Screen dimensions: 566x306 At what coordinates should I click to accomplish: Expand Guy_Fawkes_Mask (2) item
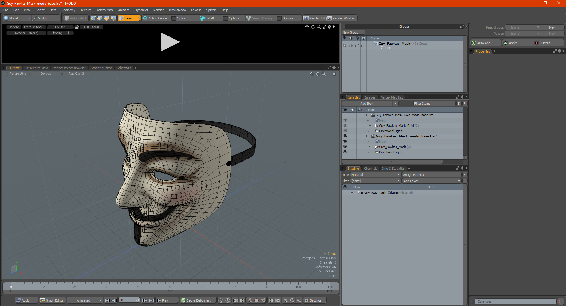pyautogui.click(x=370, y=147)
